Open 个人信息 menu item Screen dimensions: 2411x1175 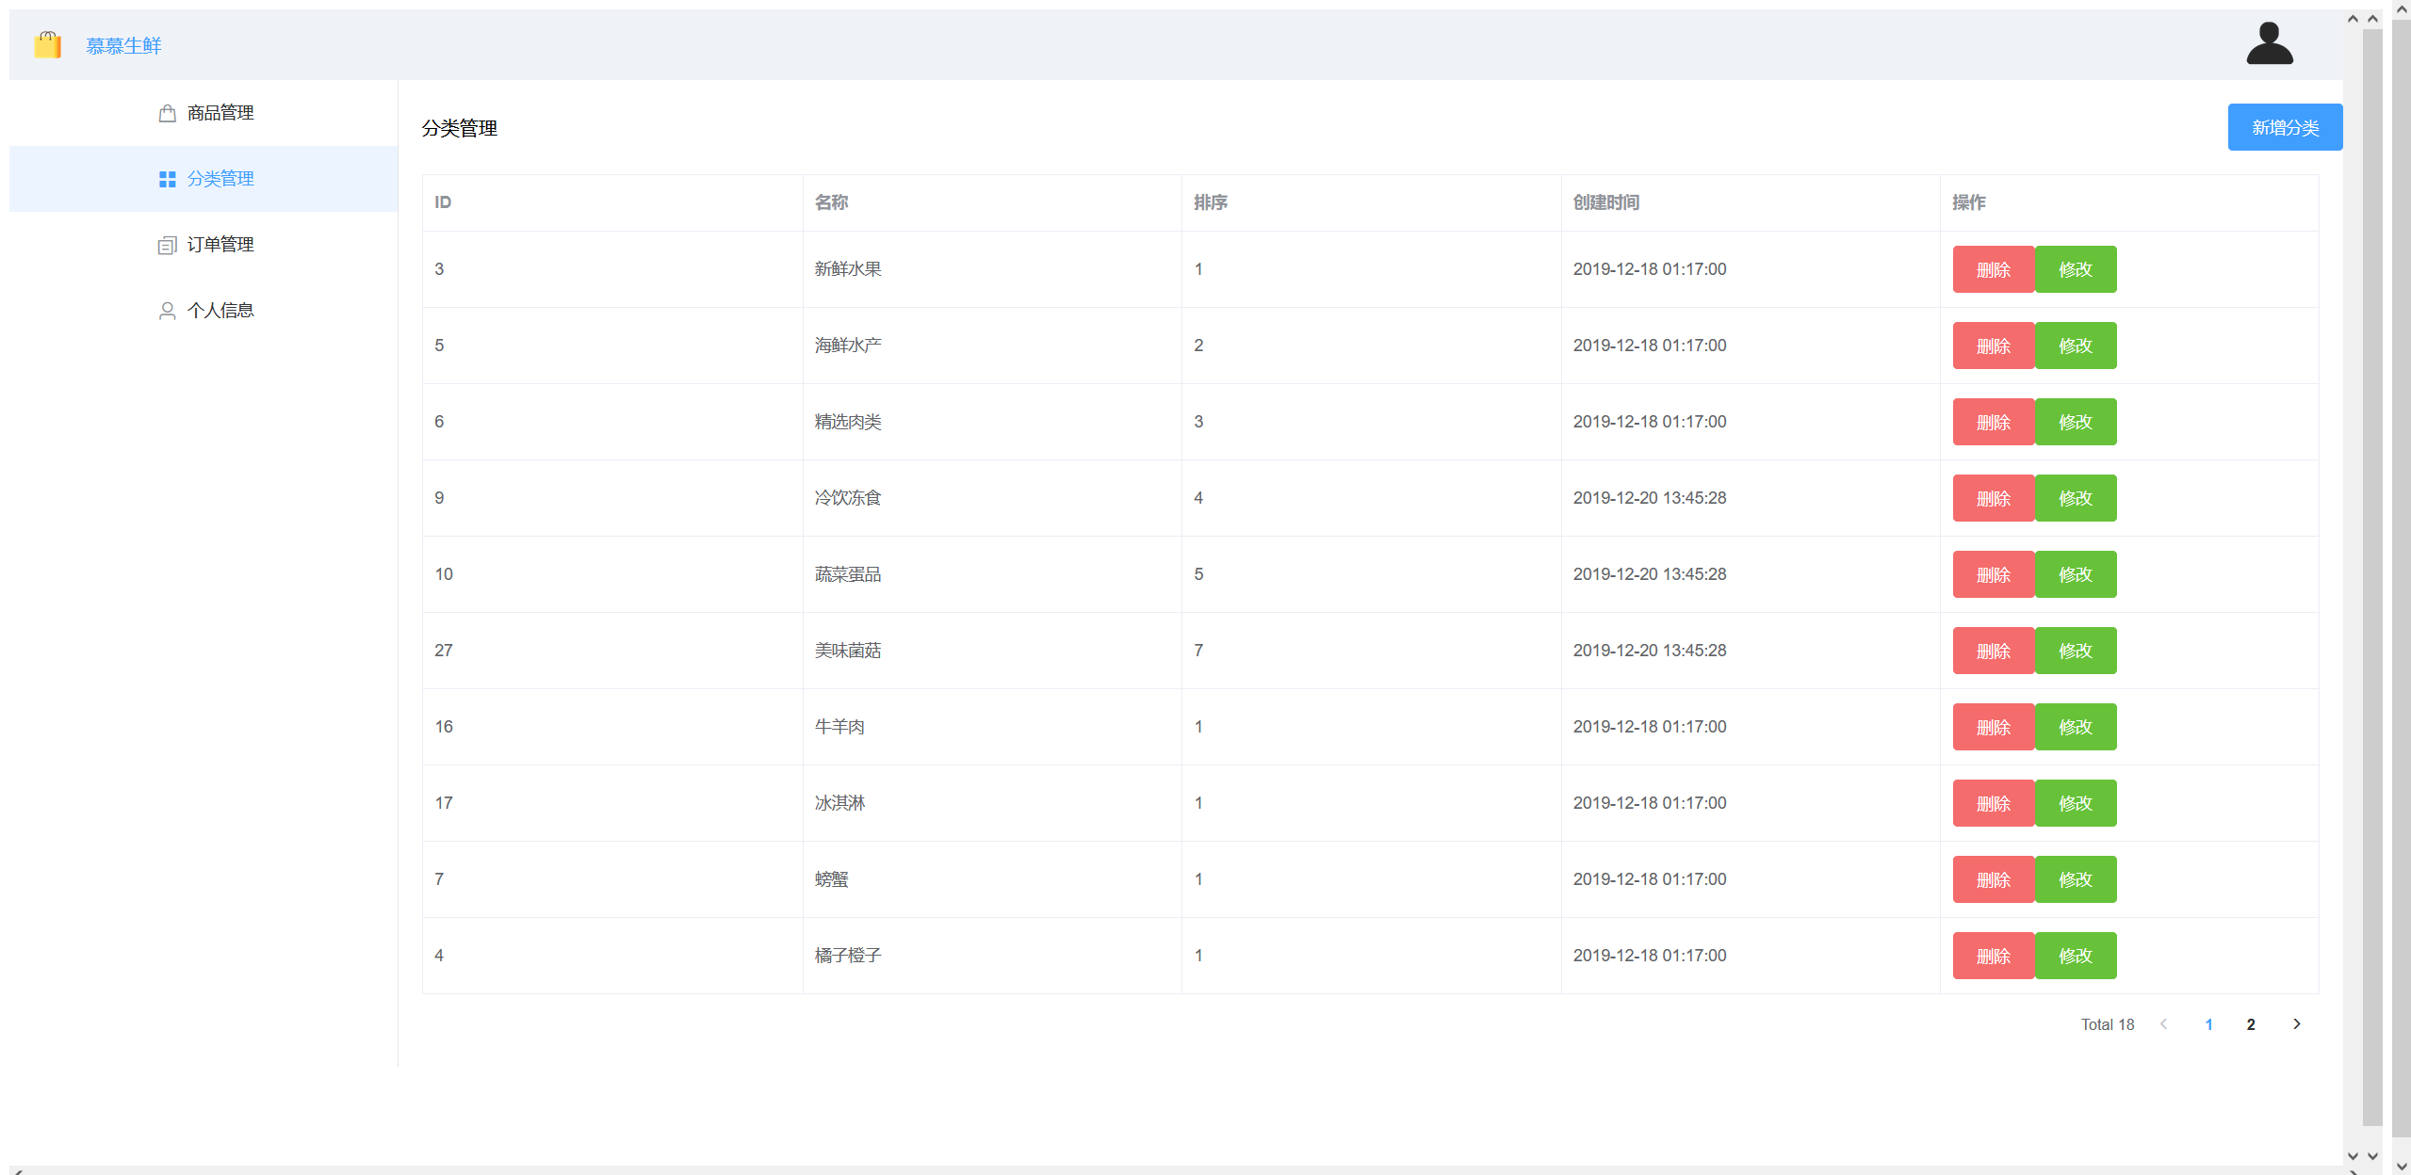coord(204,311)
